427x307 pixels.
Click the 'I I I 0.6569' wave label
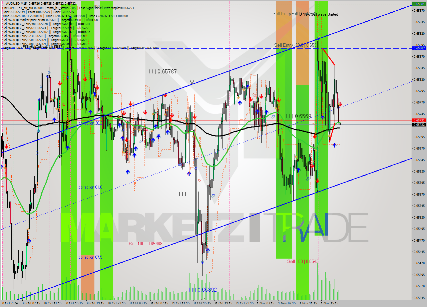298,116
